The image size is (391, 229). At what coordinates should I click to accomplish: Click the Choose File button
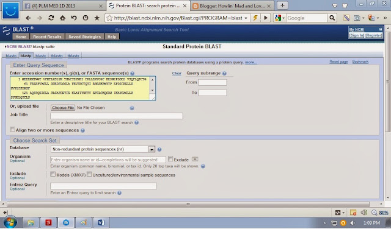[x=63, y=108]
